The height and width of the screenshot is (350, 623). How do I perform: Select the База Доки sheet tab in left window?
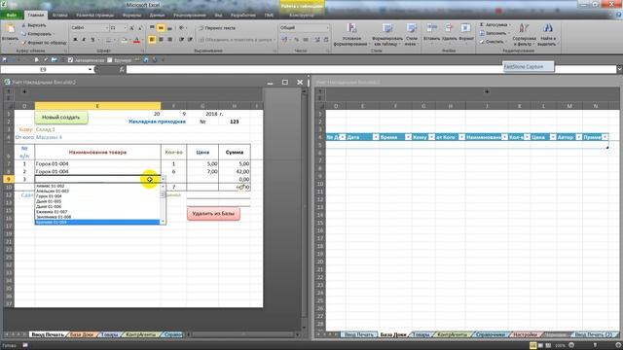pos(82,334)
